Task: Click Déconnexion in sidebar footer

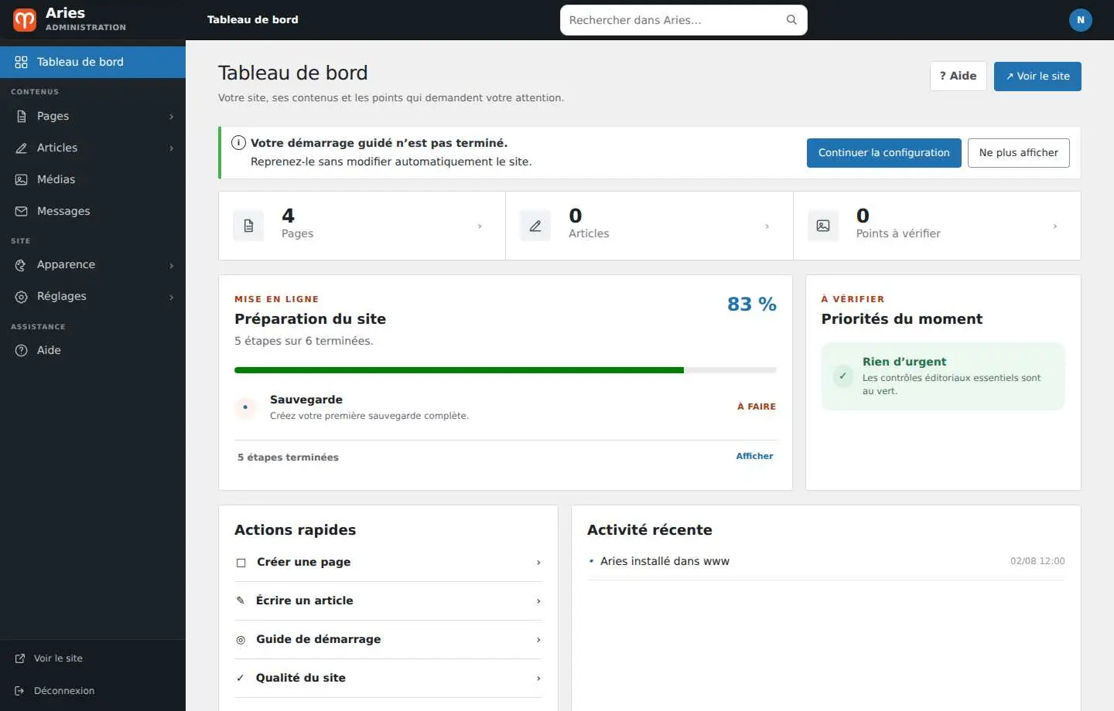Action: coord(93,691)
